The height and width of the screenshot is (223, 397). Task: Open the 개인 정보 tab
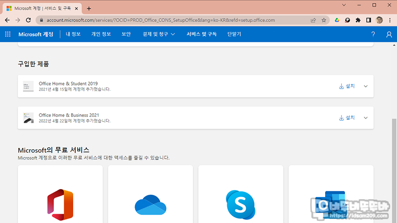(x=101, y=34)
